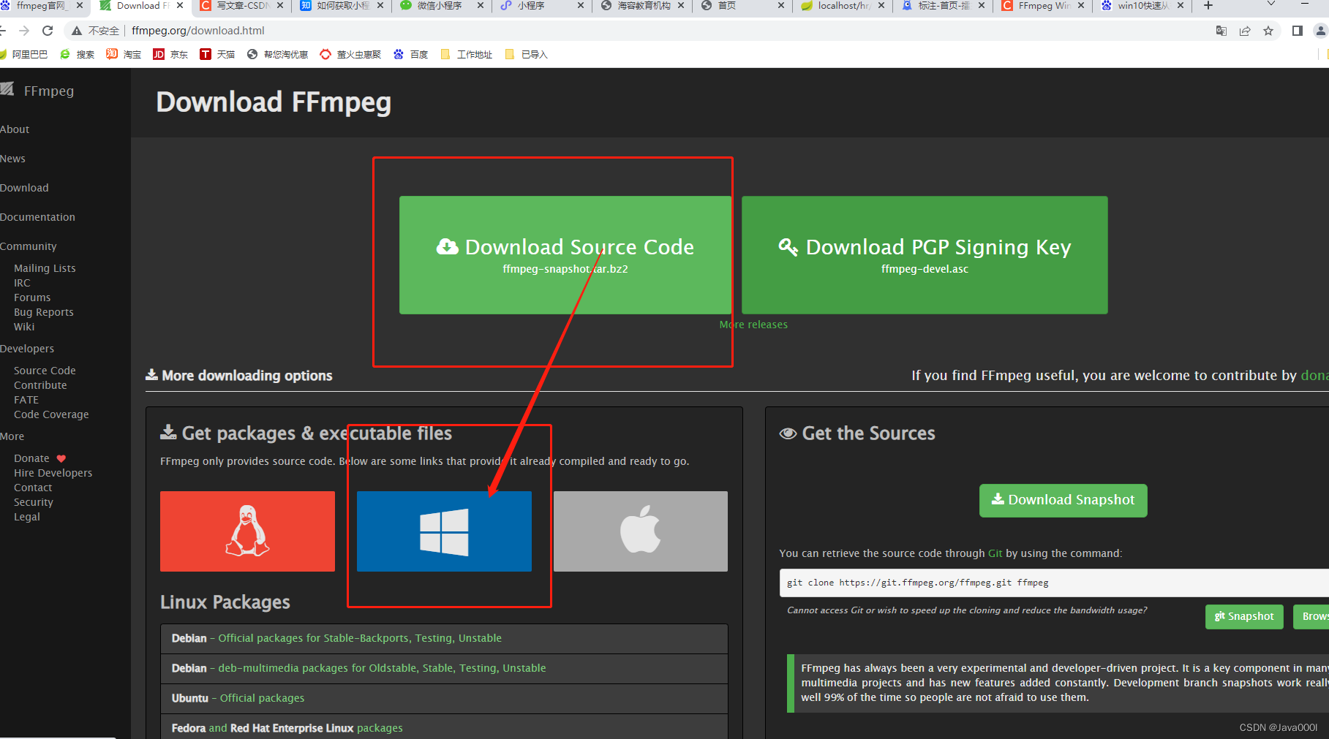Open the tab search dropdown chevron
The height and width of the screenshot is (739, 1329).
point(1271,4)
